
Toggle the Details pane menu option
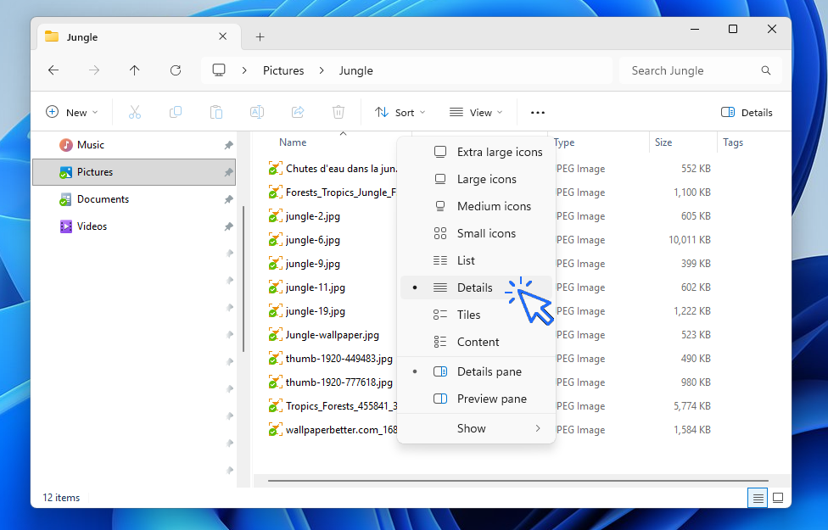[489, 371]
